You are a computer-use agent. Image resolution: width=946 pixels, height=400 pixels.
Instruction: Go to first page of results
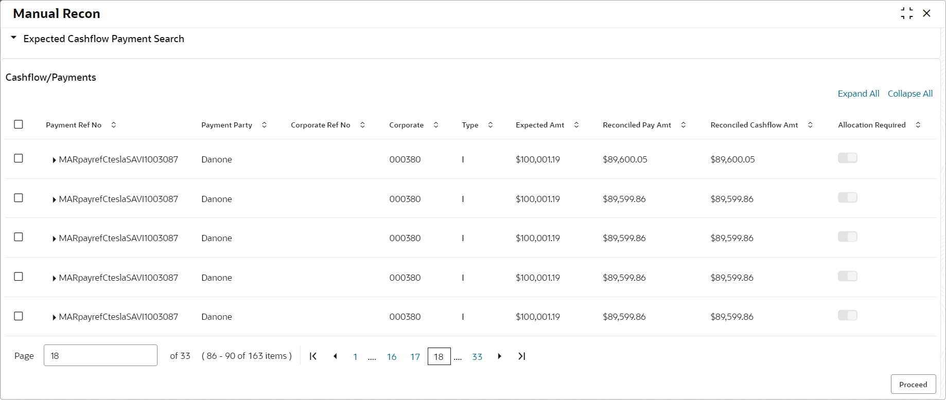(313, 356)
